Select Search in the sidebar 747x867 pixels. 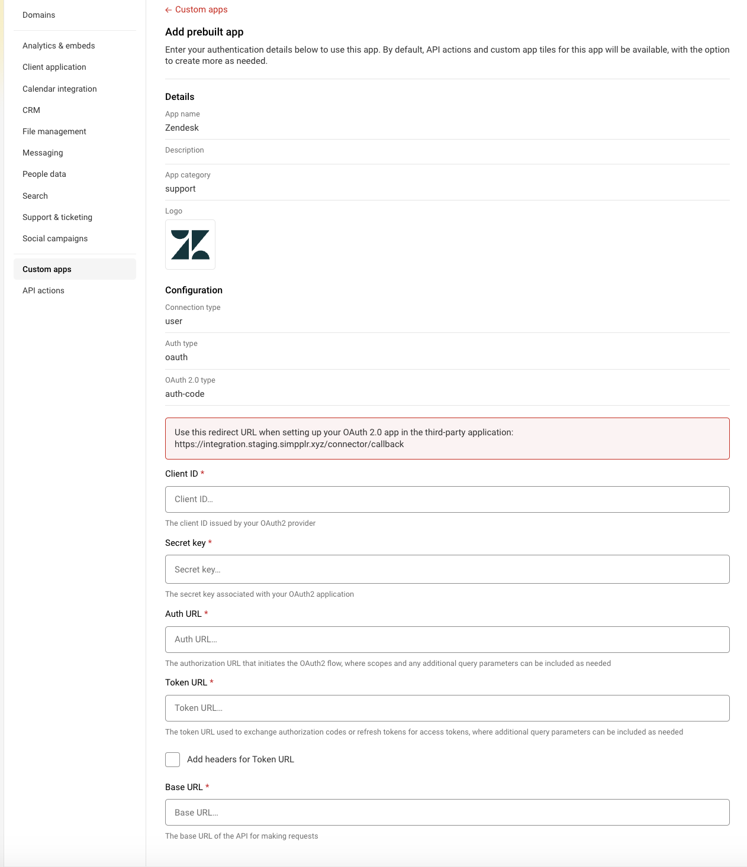point(36,196)
